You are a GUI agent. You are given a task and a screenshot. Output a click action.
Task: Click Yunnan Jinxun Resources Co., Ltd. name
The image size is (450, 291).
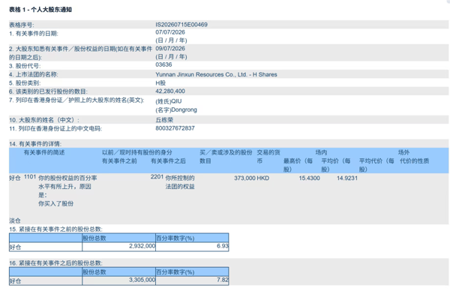216,74
